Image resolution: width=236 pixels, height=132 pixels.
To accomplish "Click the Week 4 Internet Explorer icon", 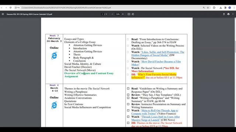I will point(54,105).
